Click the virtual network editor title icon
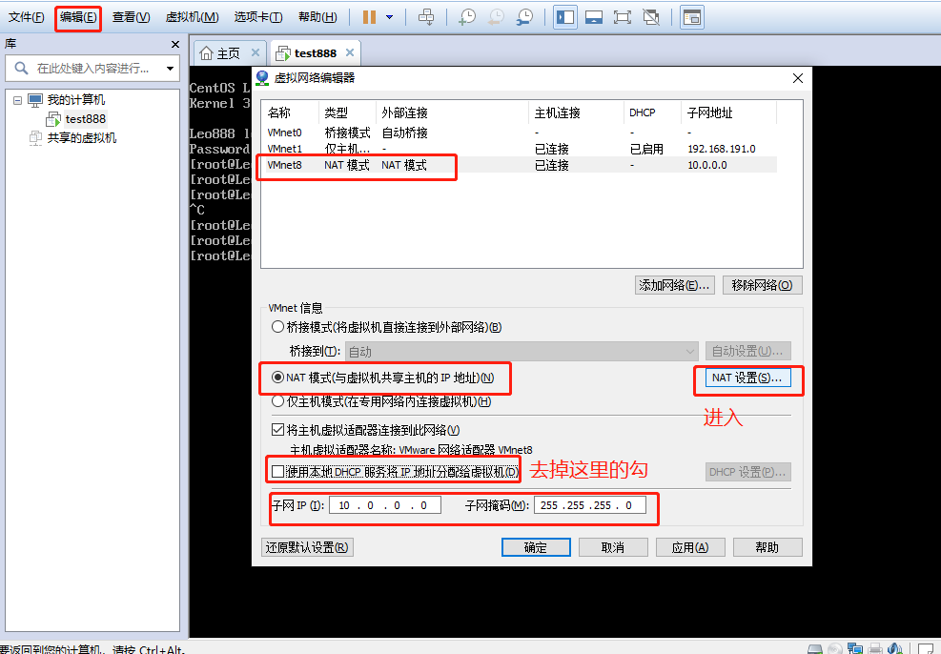Viewport: 941px width, 654px height. click(262, 78)
